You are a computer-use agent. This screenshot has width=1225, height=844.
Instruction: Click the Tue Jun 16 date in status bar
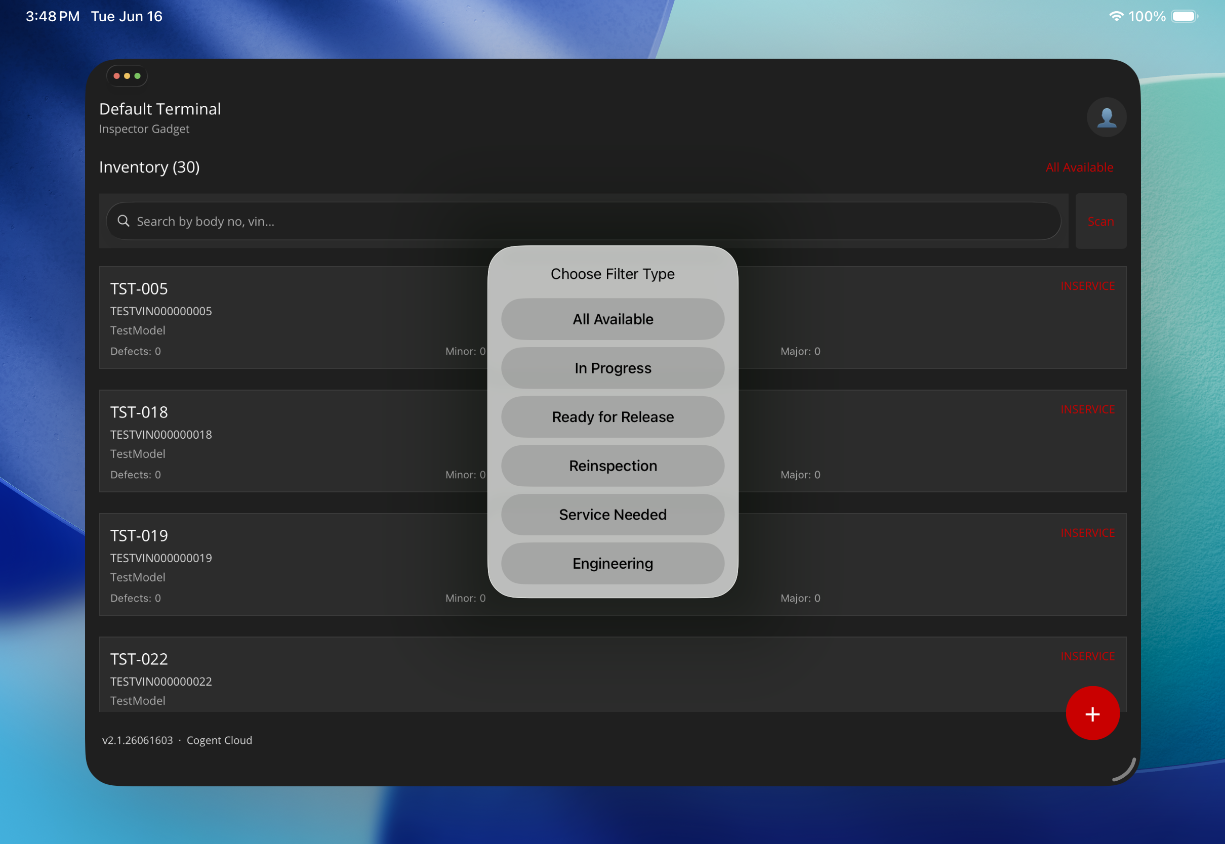(127, 16)
